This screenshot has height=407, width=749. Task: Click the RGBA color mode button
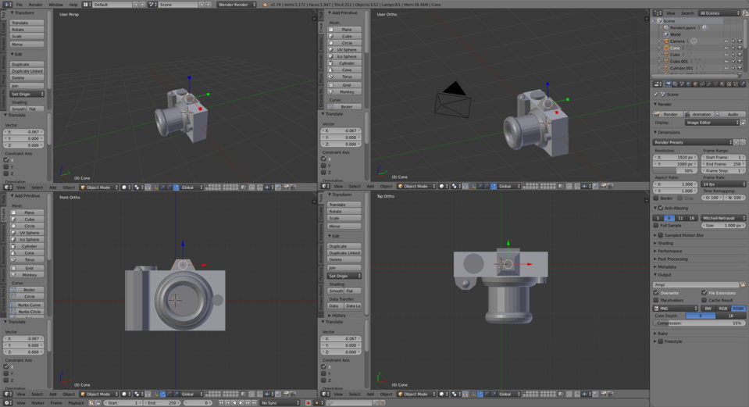pyautogui.click(x=738, y=309)
